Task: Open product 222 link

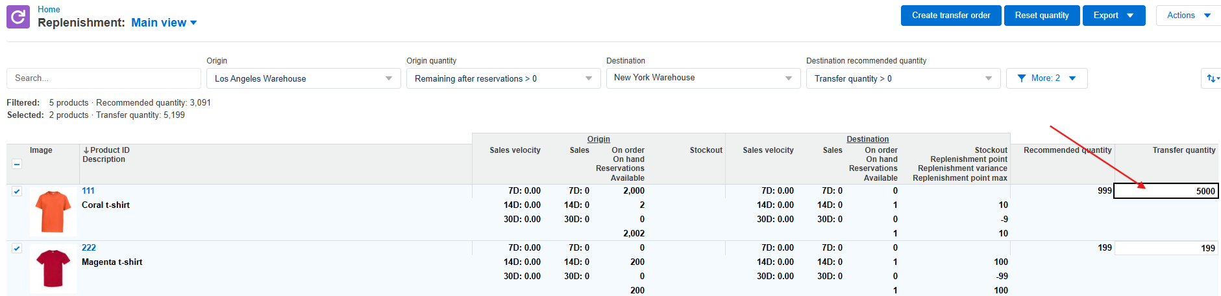Action: 89,248
